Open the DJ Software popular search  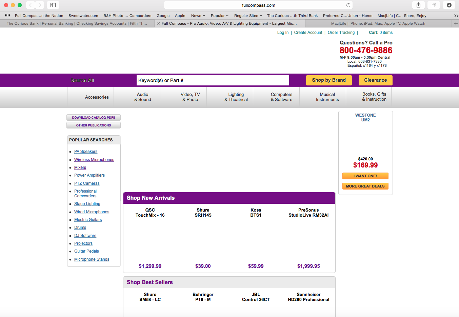coord(85,236)
